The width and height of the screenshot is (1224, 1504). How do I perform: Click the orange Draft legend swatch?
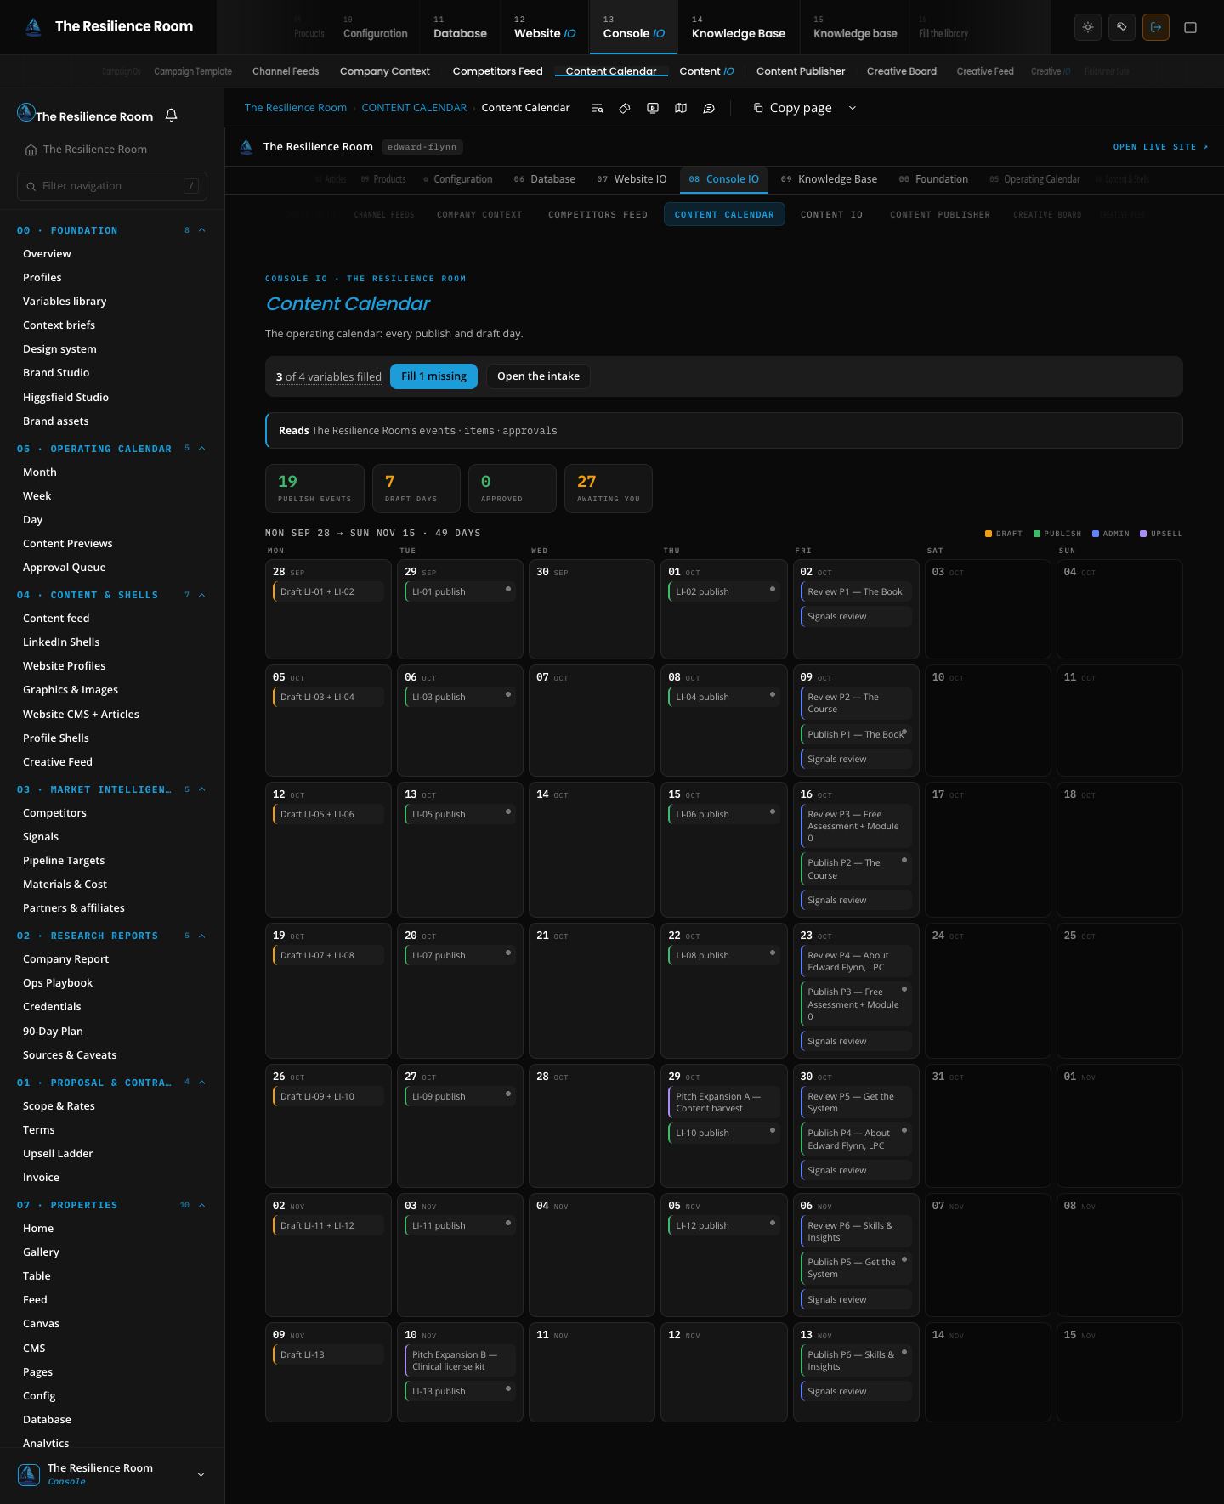pyautogui.click(x=989, y=534)
